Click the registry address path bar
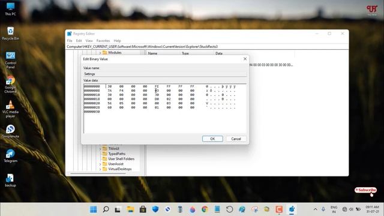 point(207,47)
